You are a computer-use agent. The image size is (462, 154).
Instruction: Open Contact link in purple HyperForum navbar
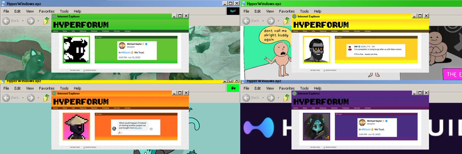pyautogui.click(x=367, y=108)
